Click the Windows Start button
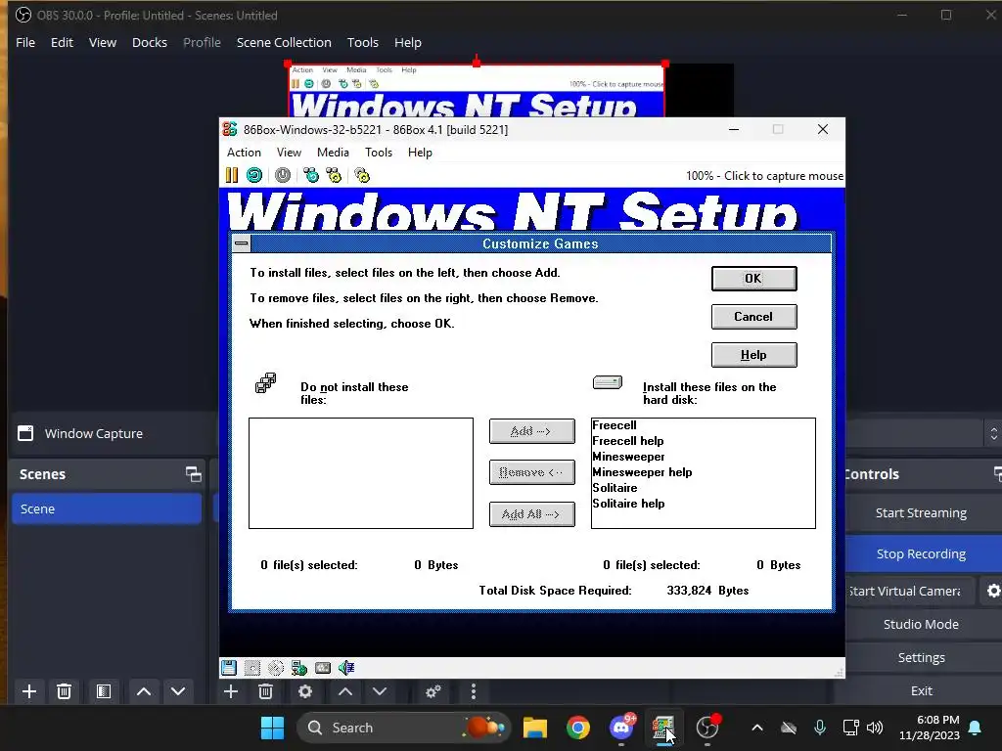 pos(273,728)
